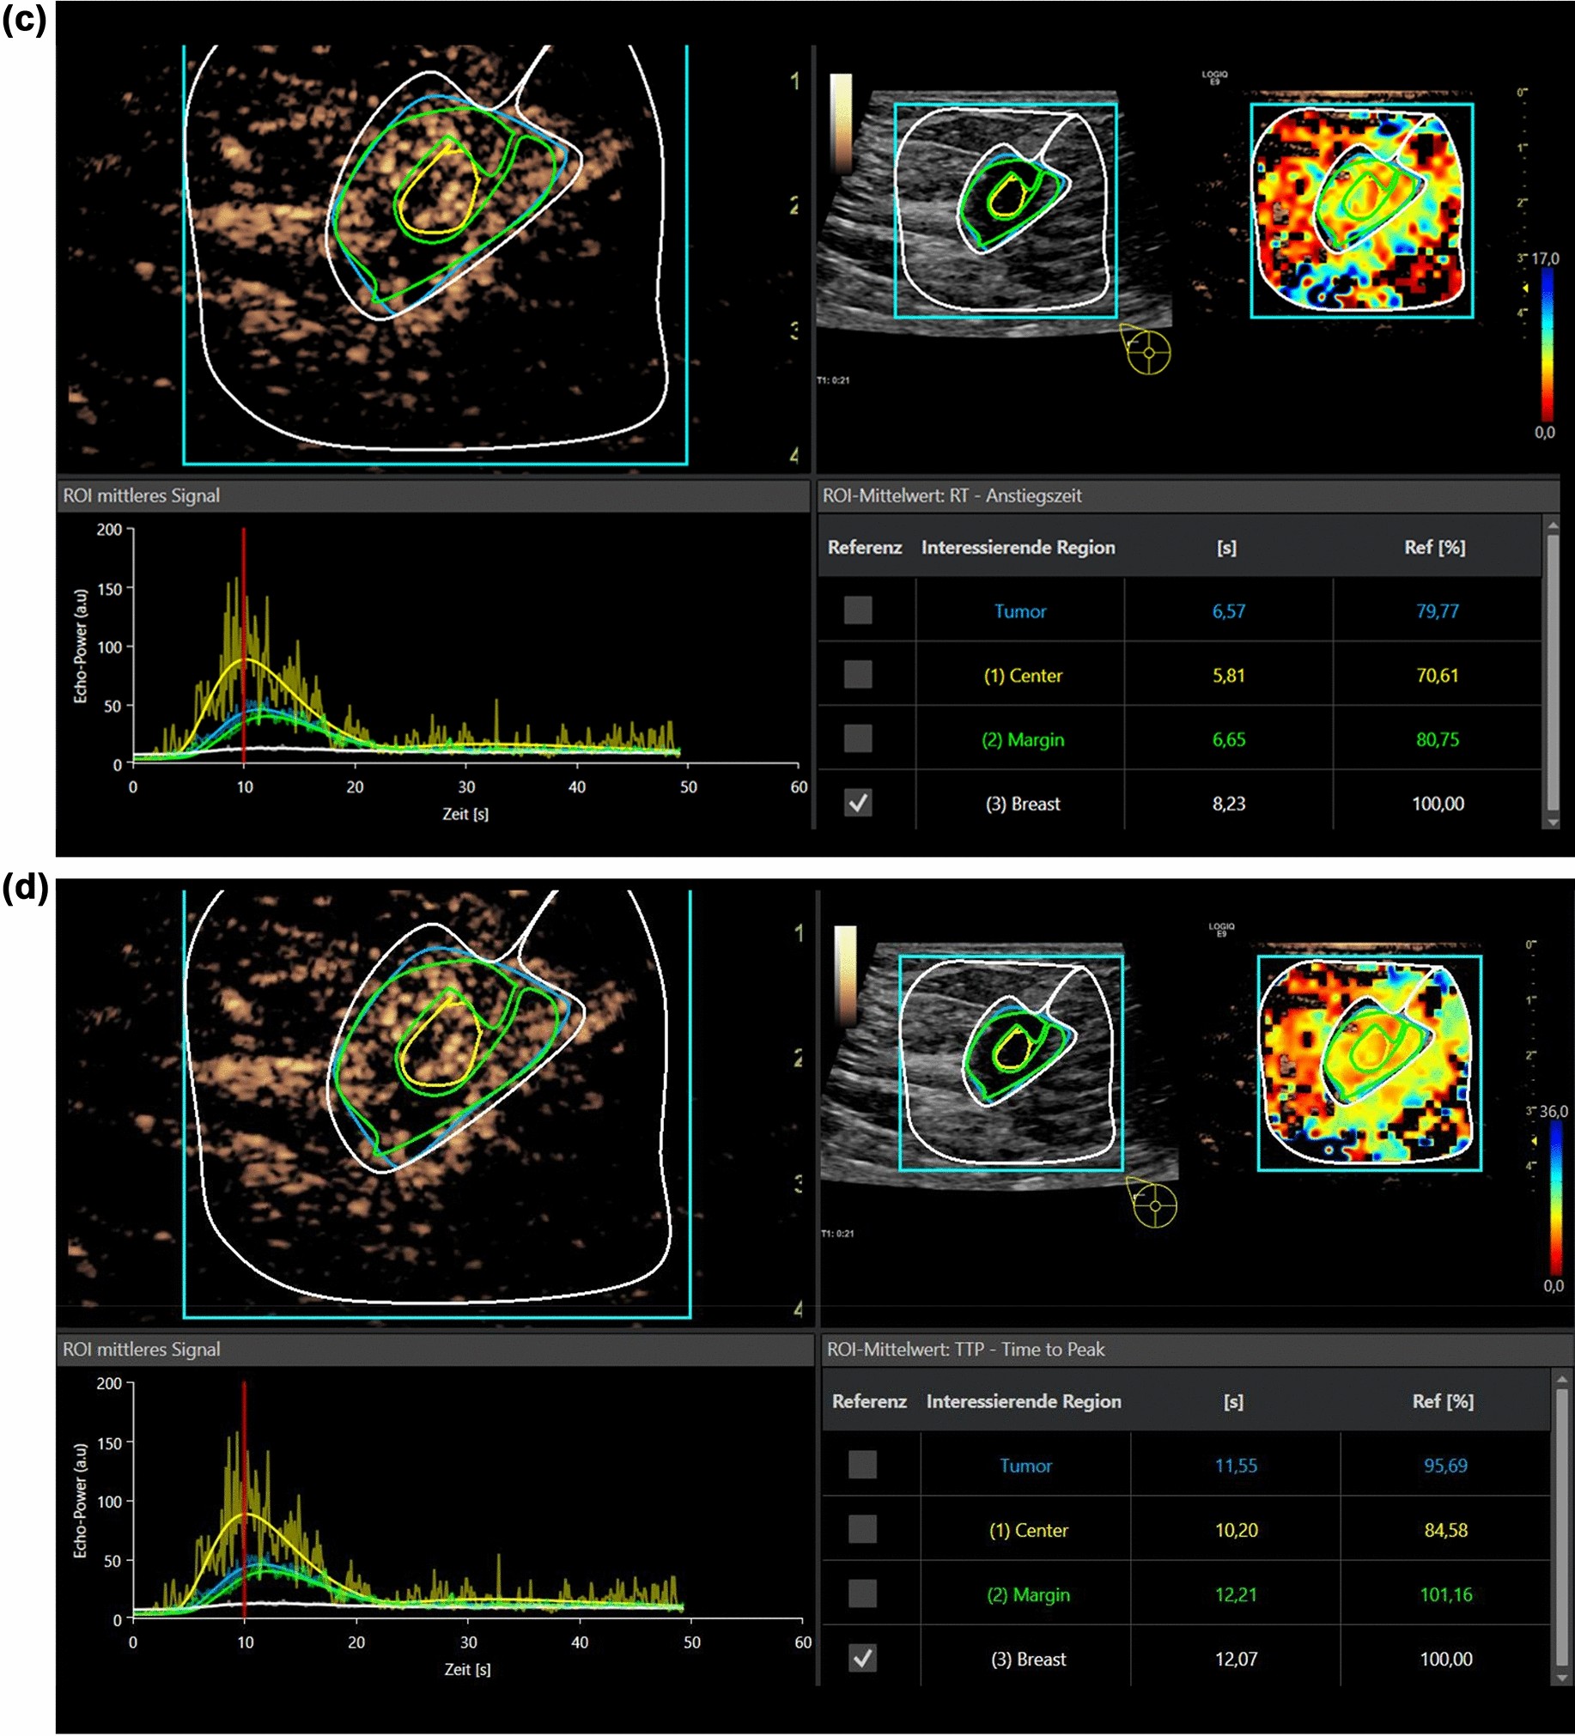Click the red time cursor in the upper signal graph
1575x1736 pixels.
[x=244, y=646]
